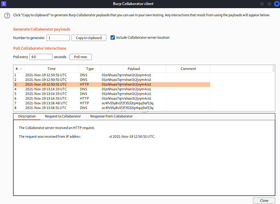Sort interactions by the Time column
The width and height of the screenshot is (280, 204).
(x=52, y=68)
